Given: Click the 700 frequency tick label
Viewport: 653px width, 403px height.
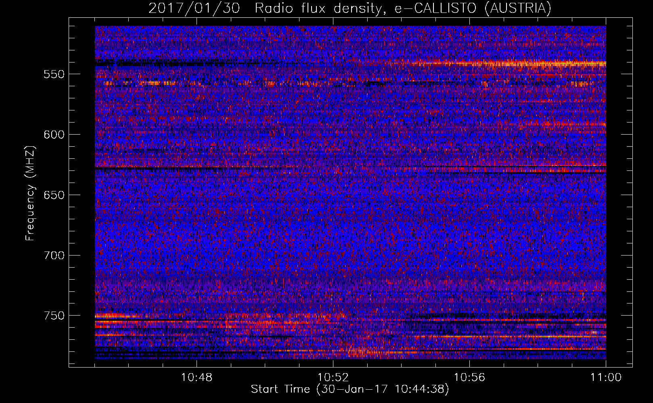Looking at the screenshot, I should 54,256.
